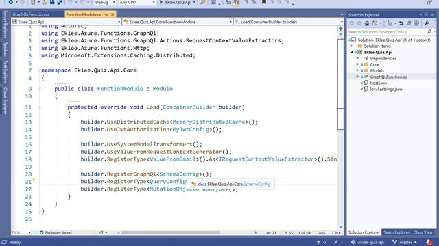The width and height of the screenshot is (439, 246).
Task: Switch to the Team Explorer bottom tab
Action: (x=396, y=232)
